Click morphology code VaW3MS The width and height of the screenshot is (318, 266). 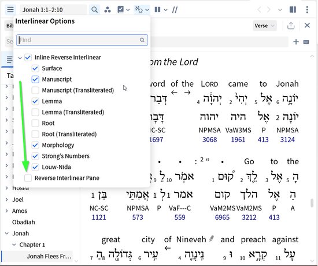pyautogui.click(x=238, y=130)
